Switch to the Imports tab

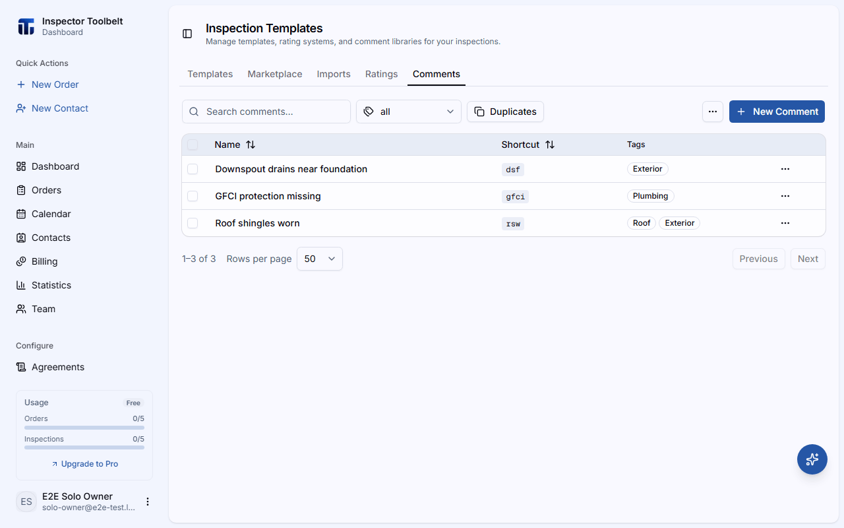(334, 74)
